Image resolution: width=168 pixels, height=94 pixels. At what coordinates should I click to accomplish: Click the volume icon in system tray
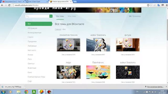[x=155, y=92]
